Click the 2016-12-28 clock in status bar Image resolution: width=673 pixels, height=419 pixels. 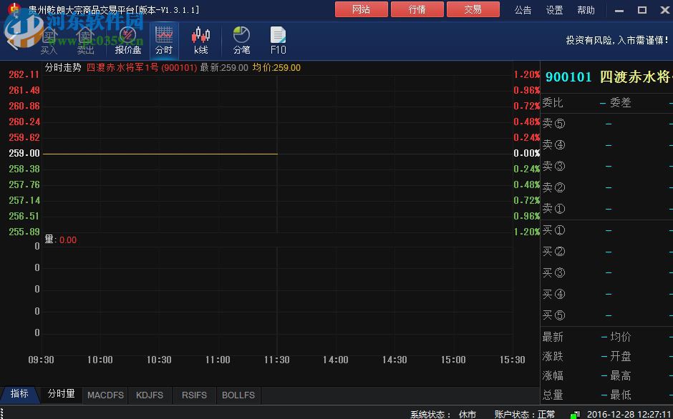(629, 415)
